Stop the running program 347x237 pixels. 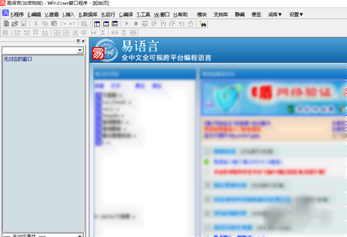[x=136, y=24]
